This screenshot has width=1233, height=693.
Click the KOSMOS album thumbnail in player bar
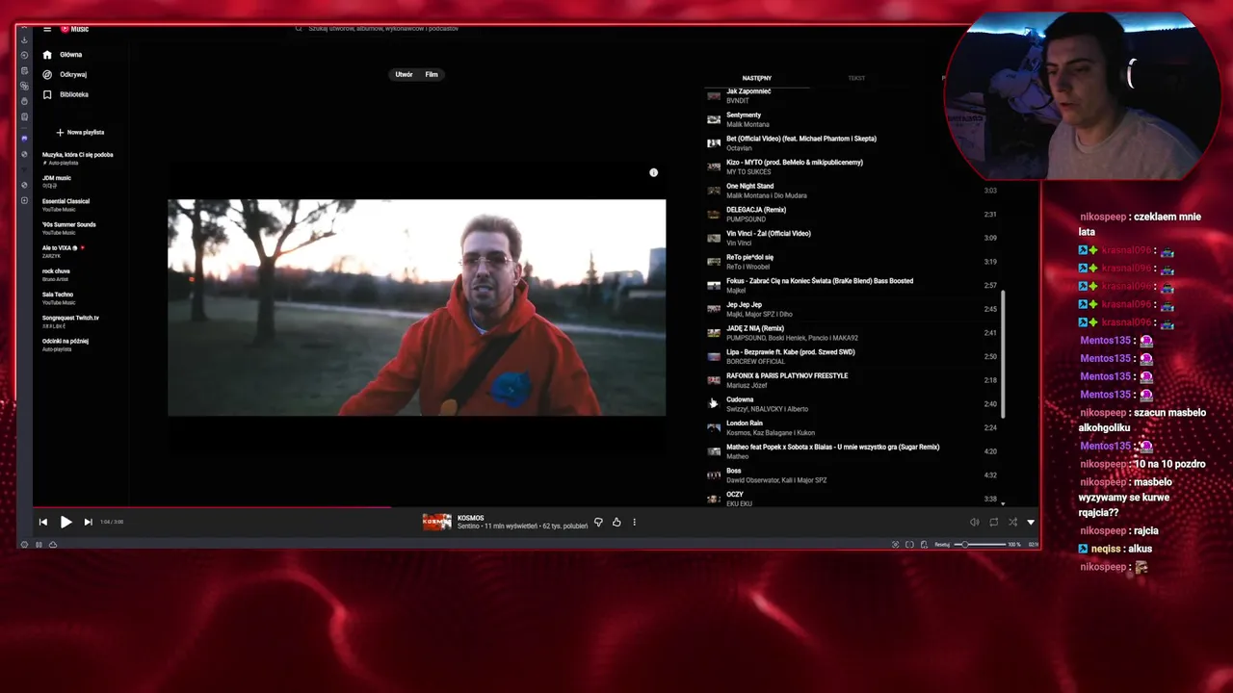point(436,522)
